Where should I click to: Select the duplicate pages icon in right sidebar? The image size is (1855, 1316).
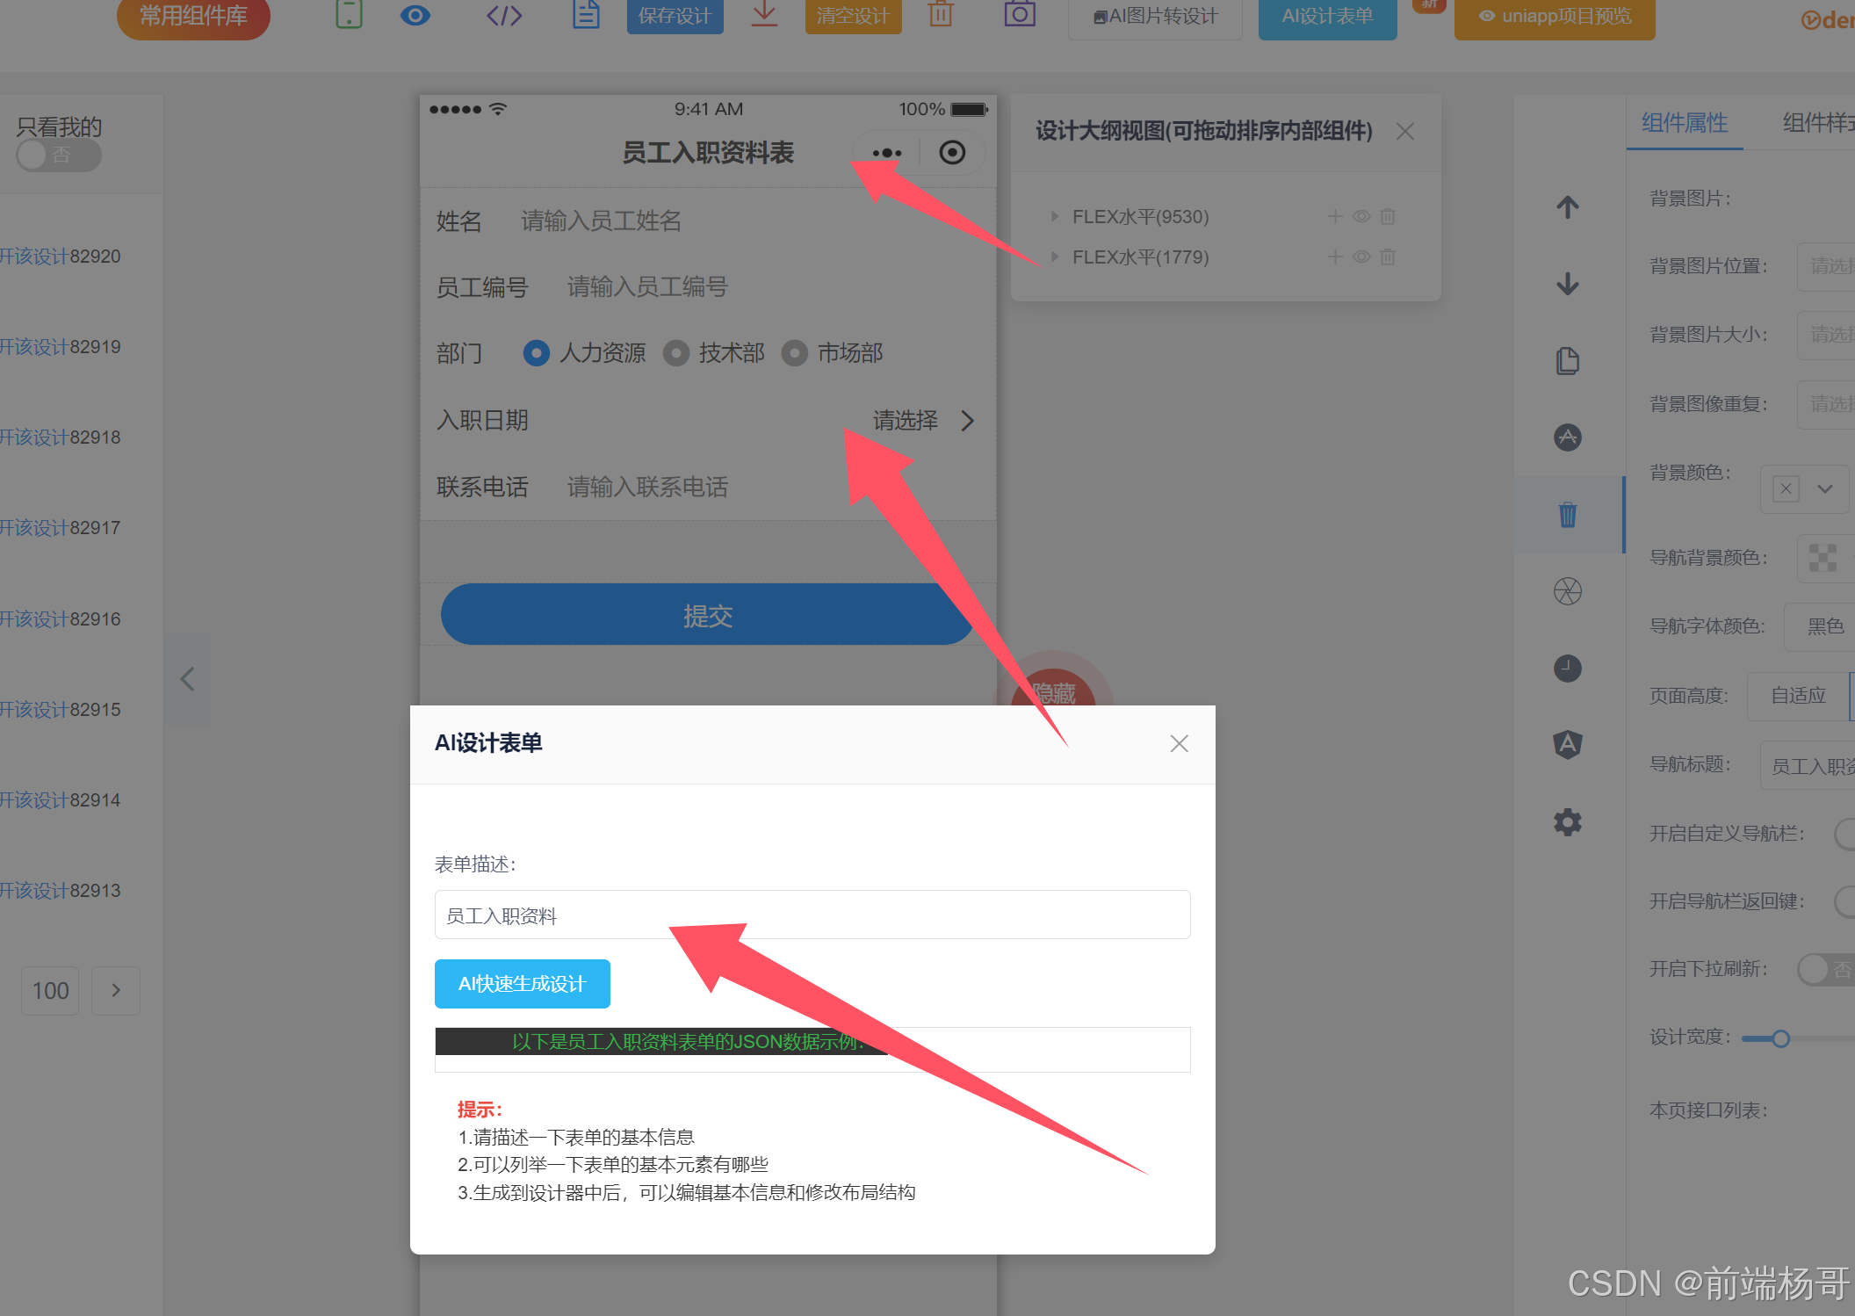1569,360
